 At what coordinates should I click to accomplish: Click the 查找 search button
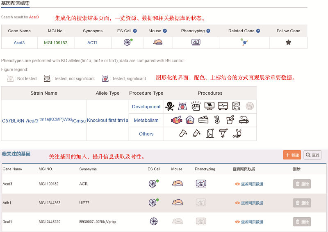[x=312, y=155]
